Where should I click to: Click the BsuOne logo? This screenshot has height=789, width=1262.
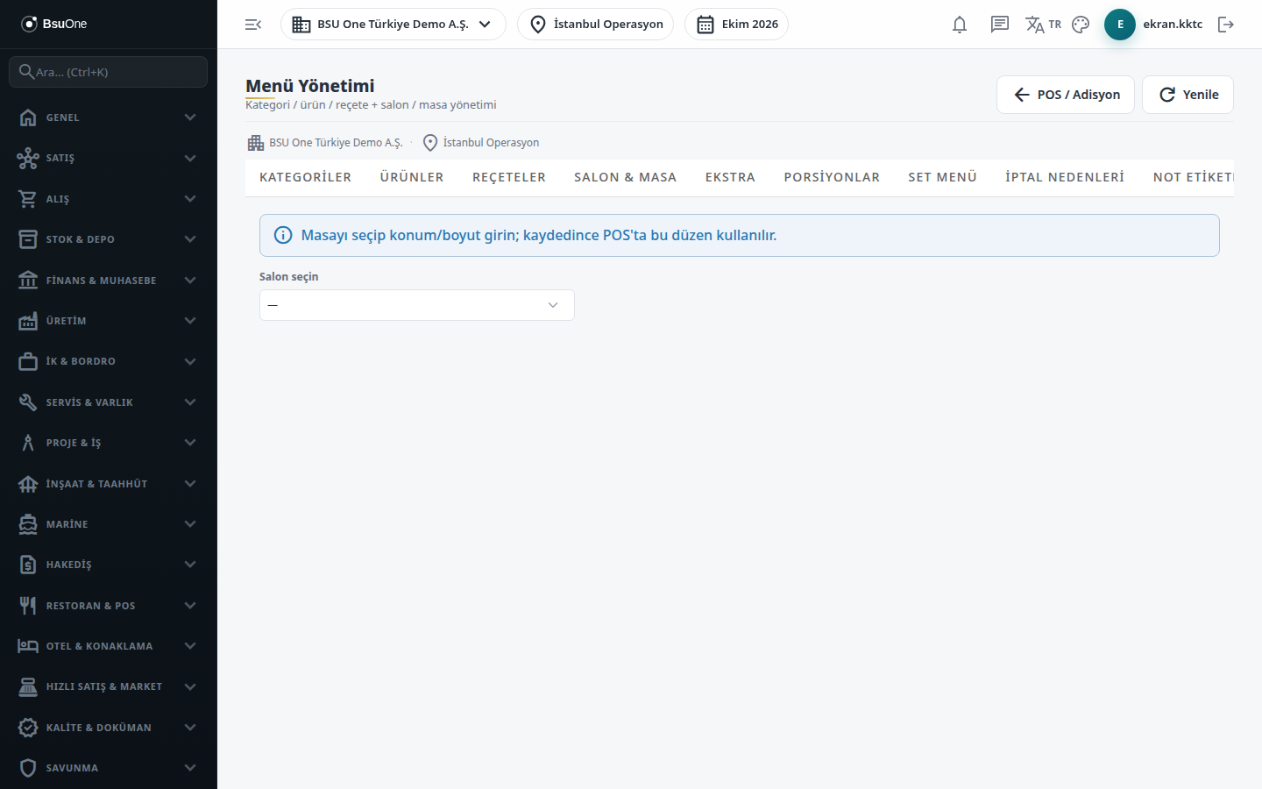[x=54, y=24]
